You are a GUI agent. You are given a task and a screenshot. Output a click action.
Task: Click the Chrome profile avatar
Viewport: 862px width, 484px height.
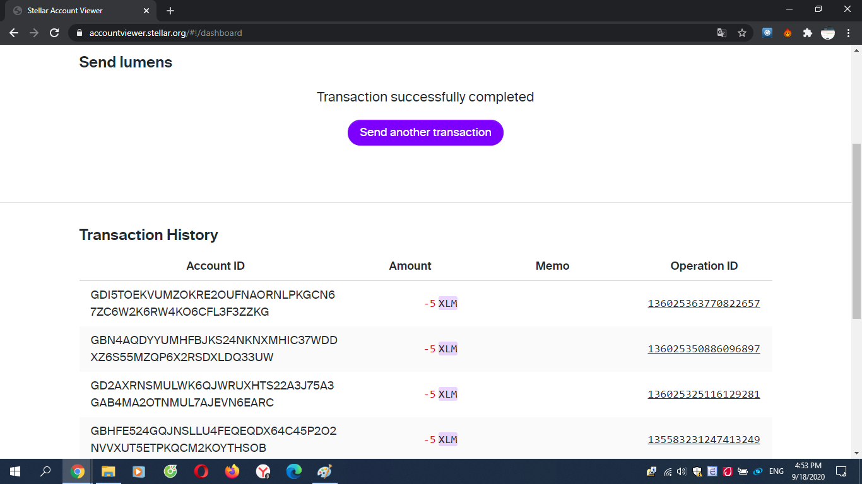828,33
